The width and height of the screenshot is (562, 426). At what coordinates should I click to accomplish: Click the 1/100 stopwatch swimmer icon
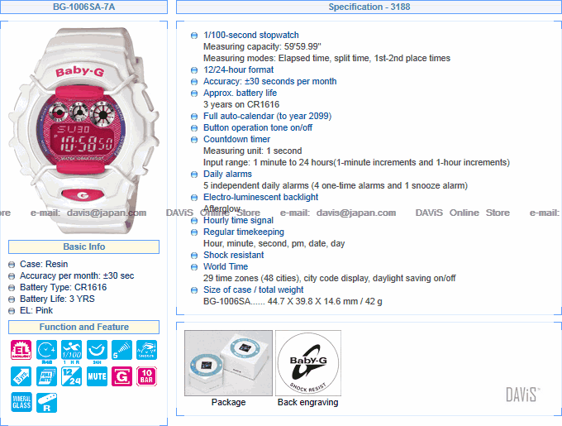point(71,350)
